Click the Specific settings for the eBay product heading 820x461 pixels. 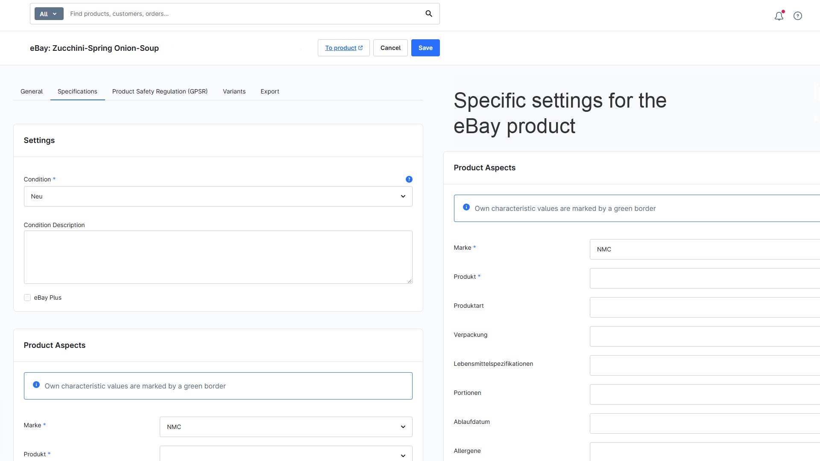(560, 113)
